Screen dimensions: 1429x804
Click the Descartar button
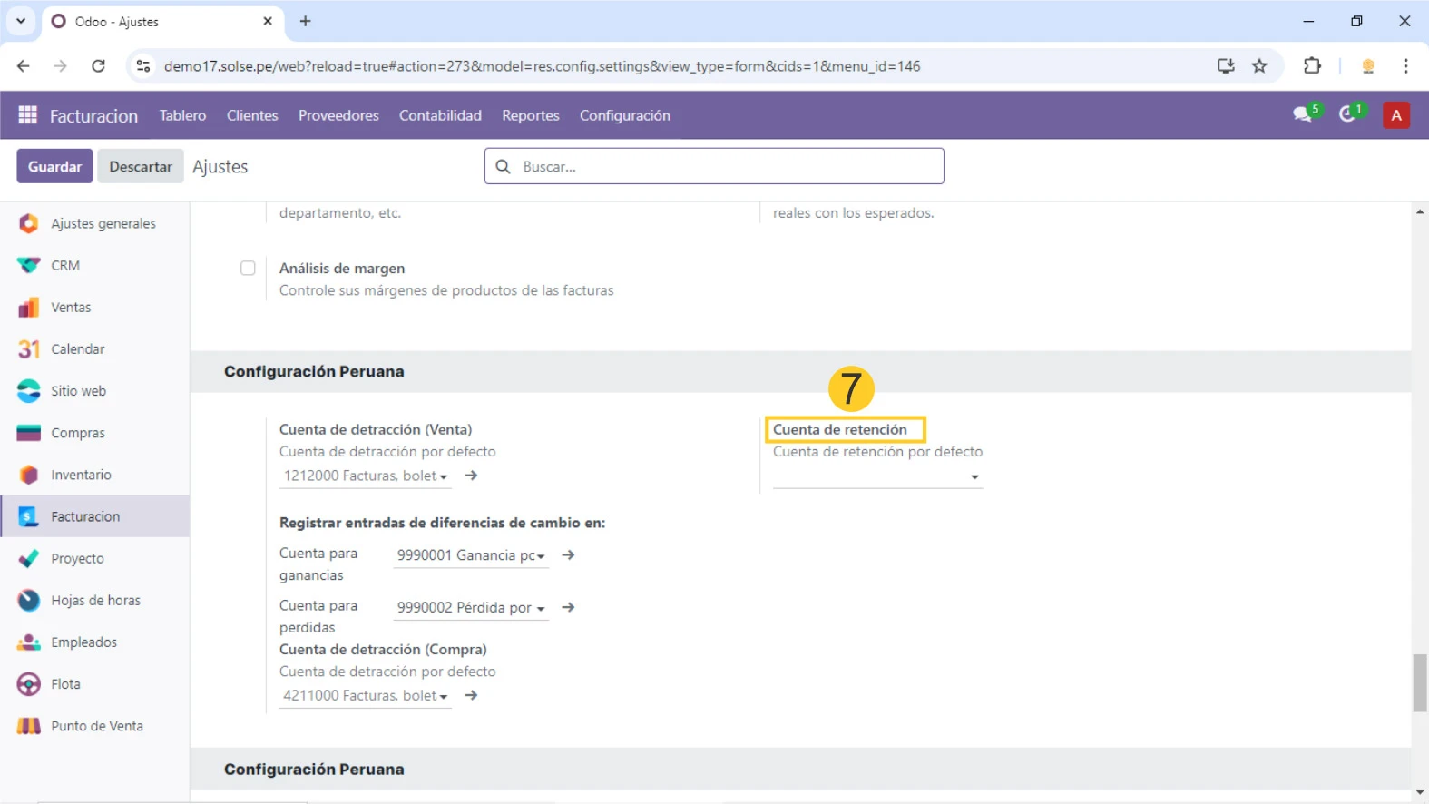(x=141, y=166)
